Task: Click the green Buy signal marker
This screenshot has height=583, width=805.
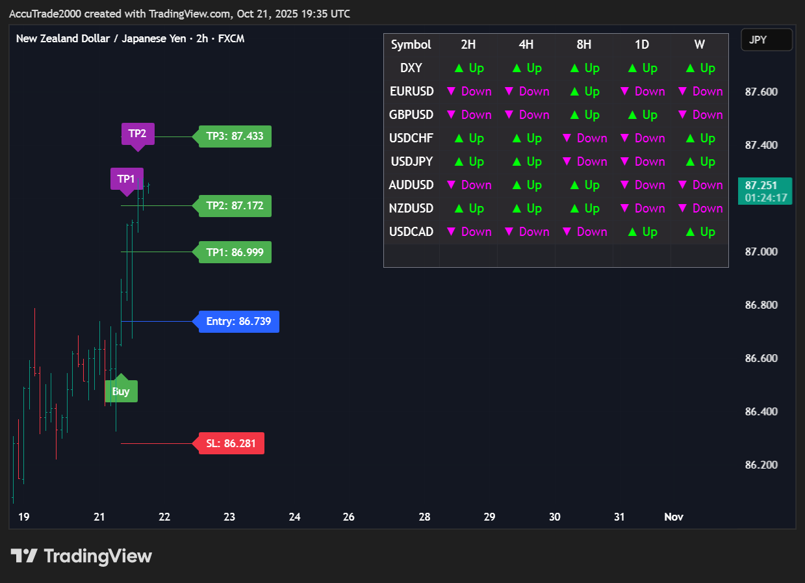Action: pos(121,391)
